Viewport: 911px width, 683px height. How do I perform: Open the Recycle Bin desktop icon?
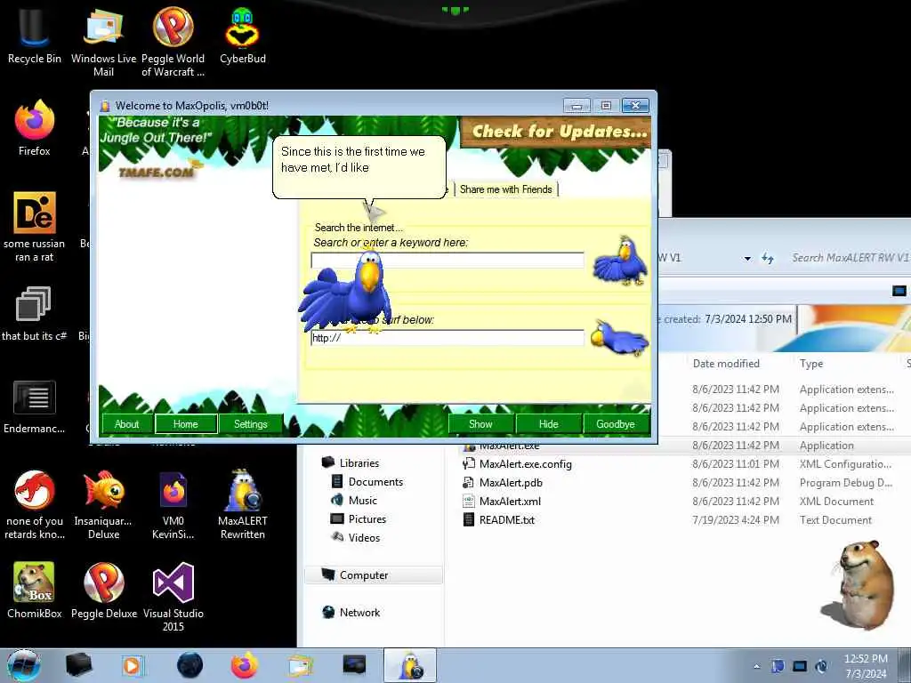tap(35, 35)
